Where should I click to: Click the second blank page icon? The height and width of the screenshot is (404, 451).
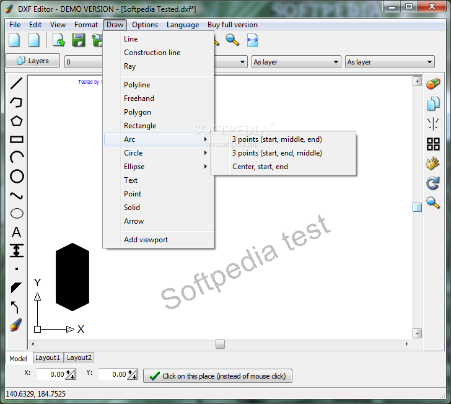click(x=34, y=40)
